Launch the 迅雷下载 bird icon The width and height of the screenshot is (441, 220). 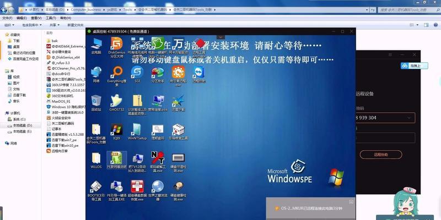click(x=178, y=103)
